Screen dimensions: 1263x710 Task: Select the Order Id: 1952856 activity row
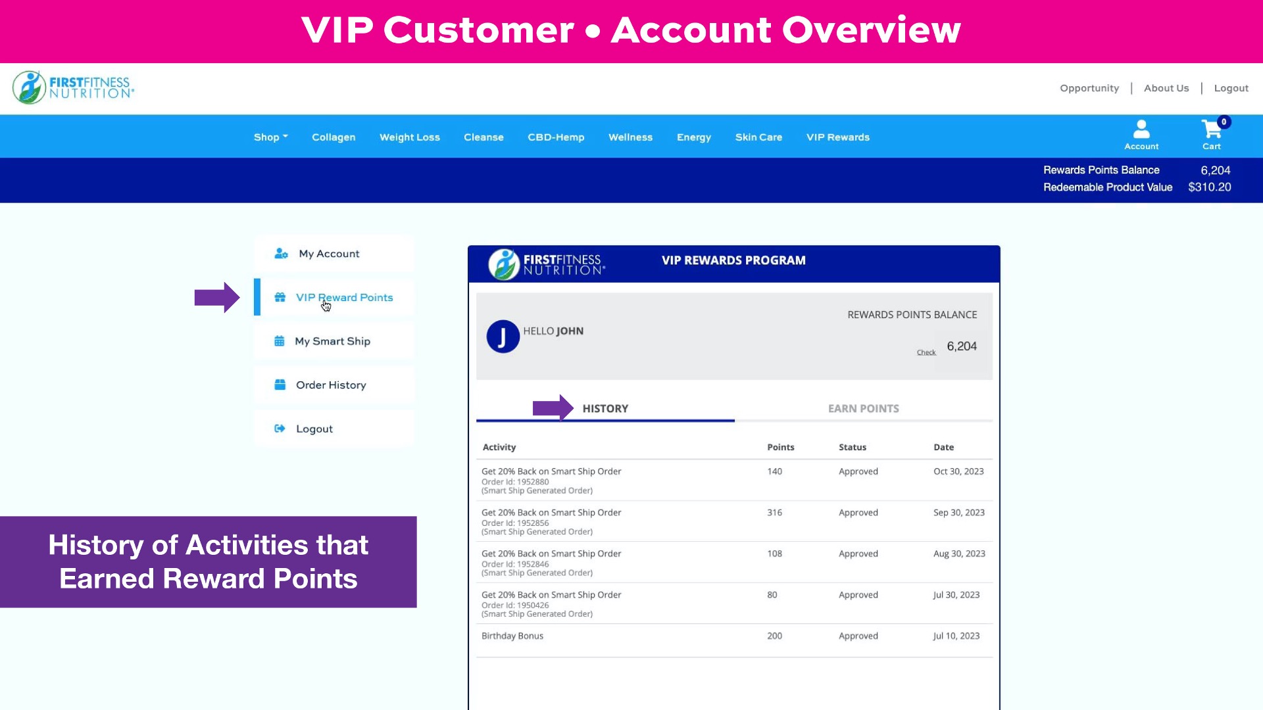(734, 521)
